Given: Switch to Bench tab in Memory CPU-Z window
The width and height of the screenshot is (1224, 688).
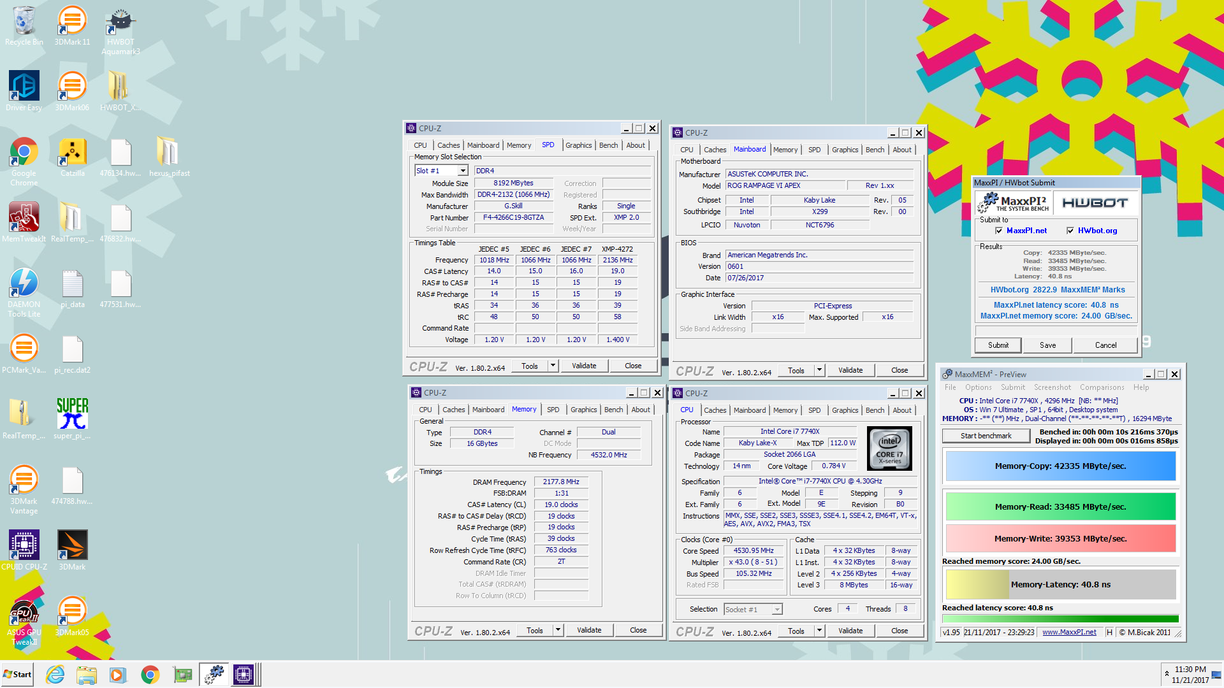Looking at the screenshot, I should click(613, 410).
